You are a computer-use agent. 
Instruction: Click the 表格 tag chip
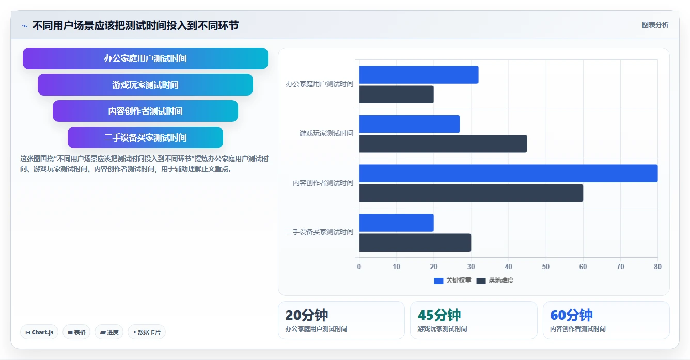(76, 332)
